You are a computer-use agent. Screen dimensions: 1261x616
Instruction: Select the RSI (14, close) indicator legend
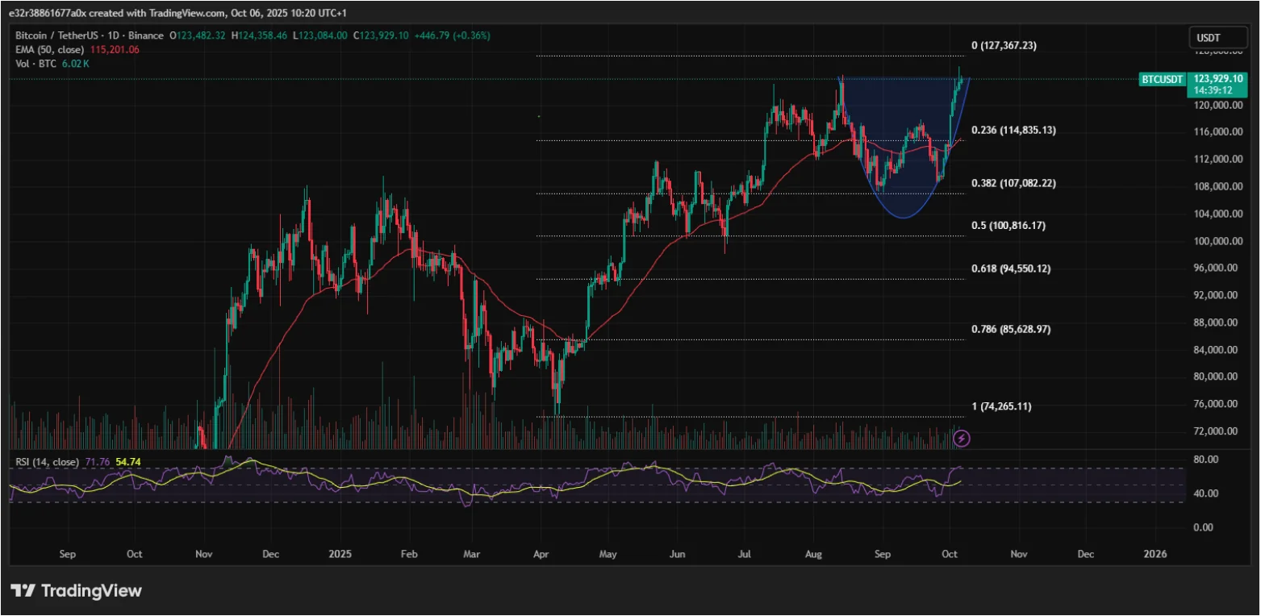tap(45, 462)
